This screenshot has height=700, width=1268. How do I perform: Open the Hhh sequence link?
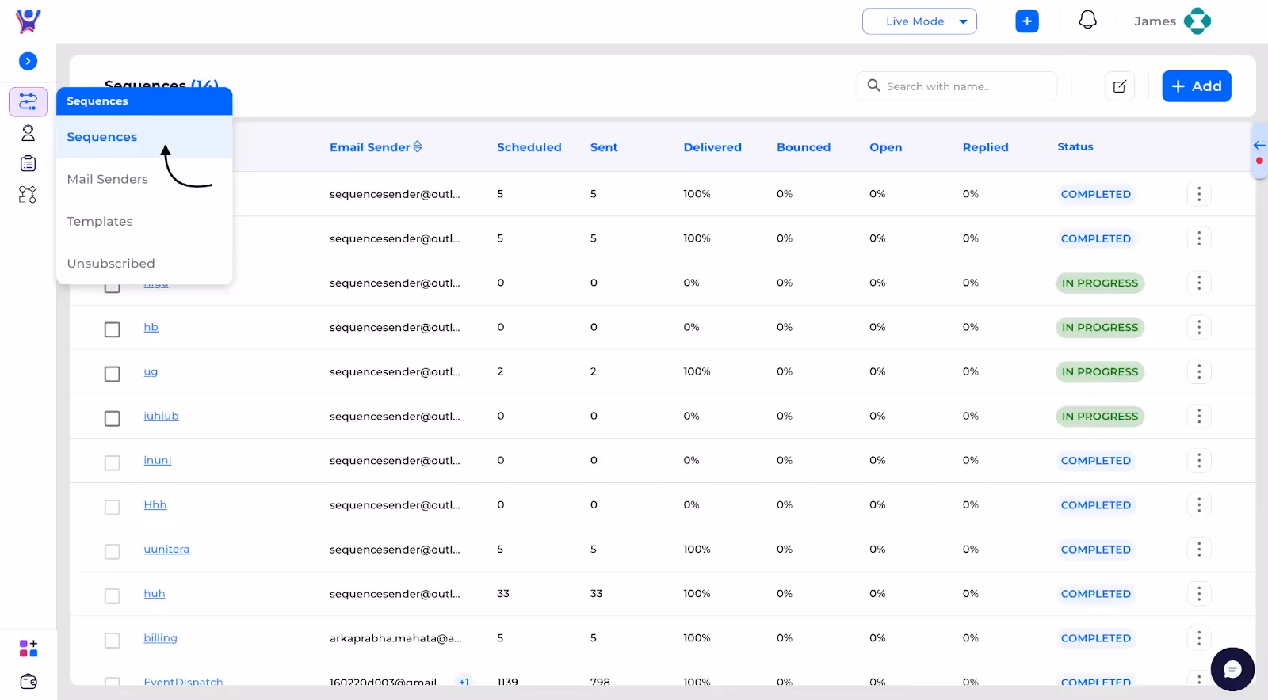coord(155,504)
